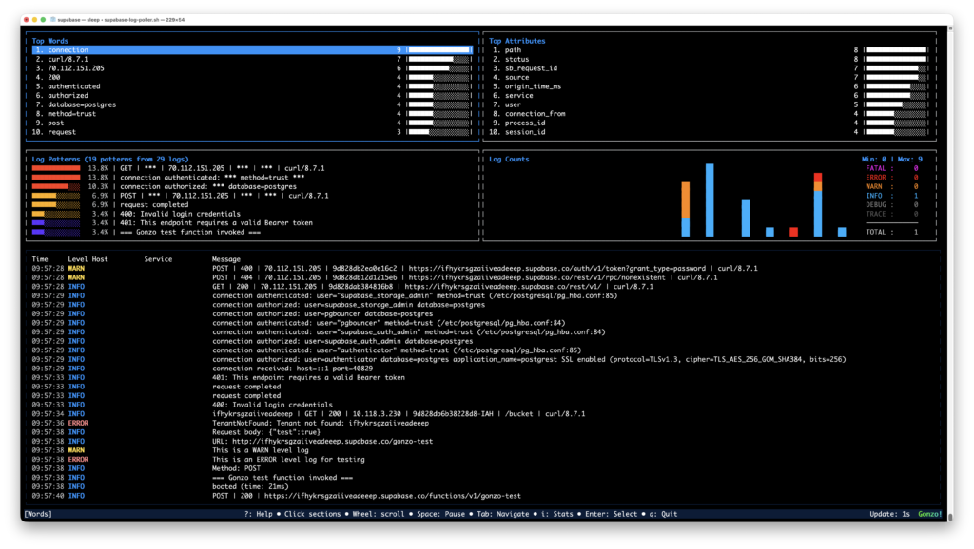Select 'sb_request_id' in Top Attributes
Viewport: 974px width, 549px height.
[x=531, y=68]
